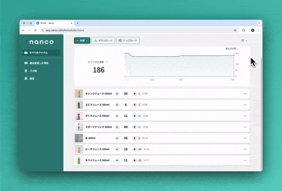Decrease スポーツドリンク 500ml quantity with minus
The image size is (282, 191).
tap(117, 127)
